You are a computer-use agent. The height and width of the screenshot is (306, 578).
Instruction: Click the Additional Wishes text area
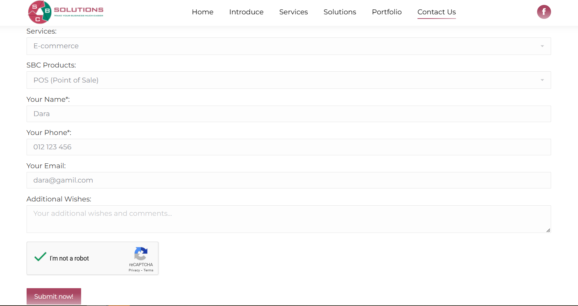[x=288, y=219]
